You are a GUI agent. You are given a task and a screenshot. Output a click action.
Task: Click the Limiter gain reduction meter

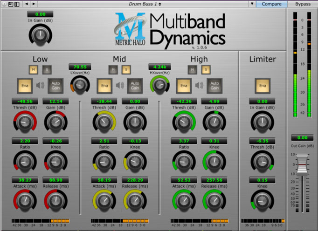tap(263, 221)
